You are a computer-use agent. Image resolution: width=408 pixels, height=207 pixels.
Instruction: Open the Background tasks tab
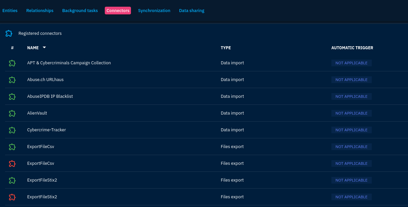[80, 10]
